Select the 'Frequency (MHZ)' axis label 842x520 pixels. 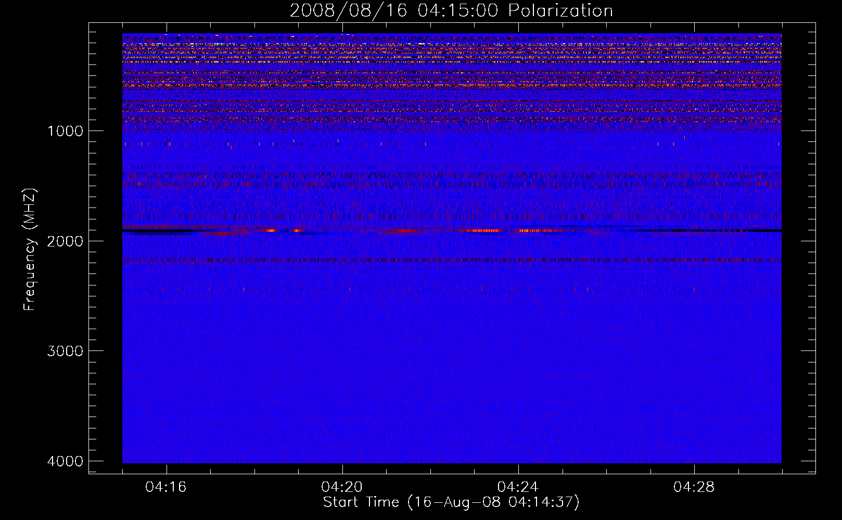point(29,250)
